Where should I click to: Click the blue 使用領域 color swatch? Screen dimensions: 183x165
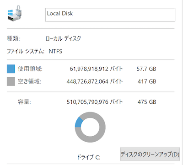(x=11, y=69)
